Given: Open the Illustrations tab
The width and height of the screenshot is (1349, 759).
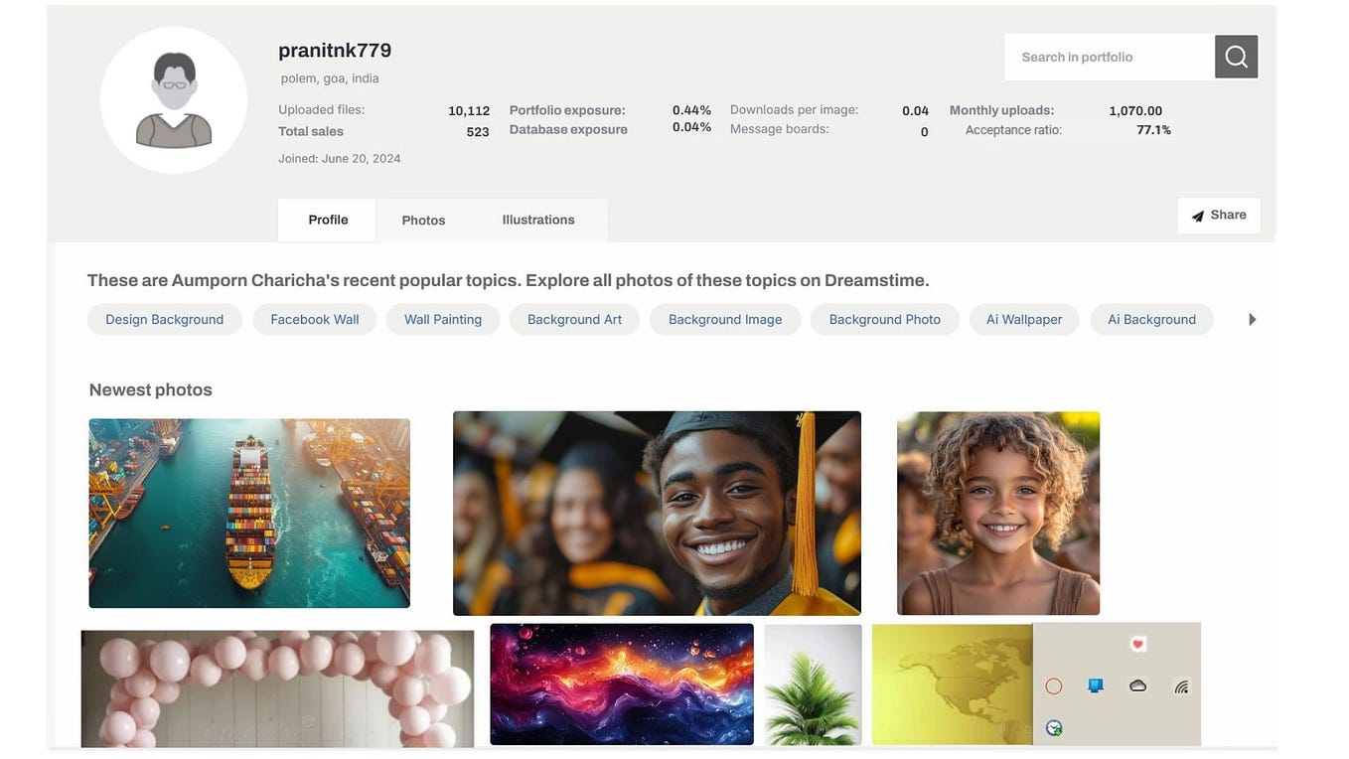Looking at the screenshot, I should (538, 220).
